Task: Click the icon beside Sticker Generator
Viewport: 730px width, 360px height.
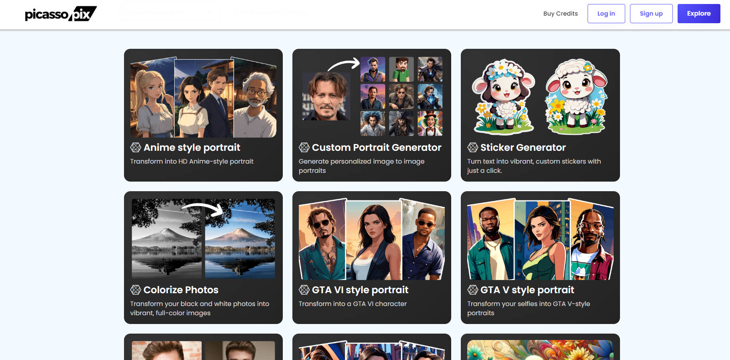Action: pos(472,148)
